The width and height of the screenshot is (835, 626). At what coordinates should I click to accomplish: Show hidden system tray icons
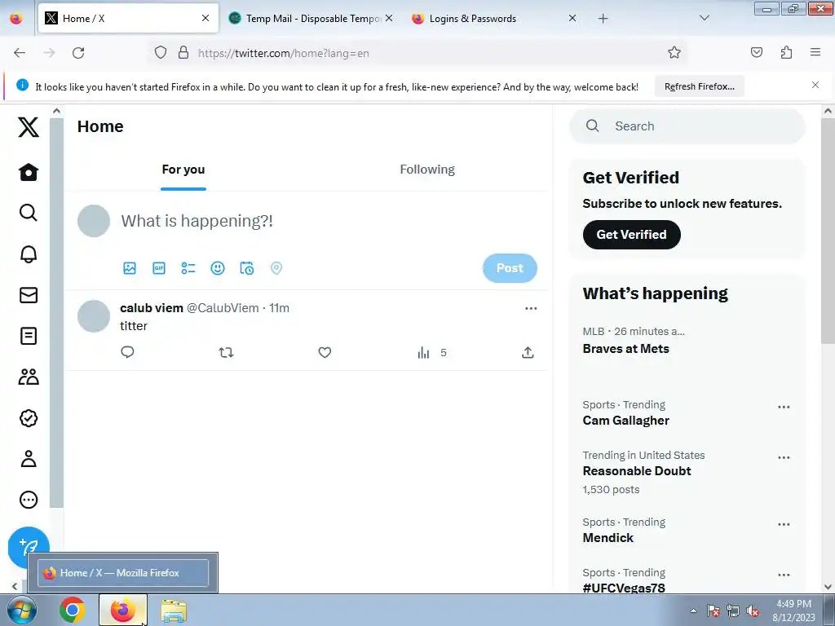click(x=693, y=611)
